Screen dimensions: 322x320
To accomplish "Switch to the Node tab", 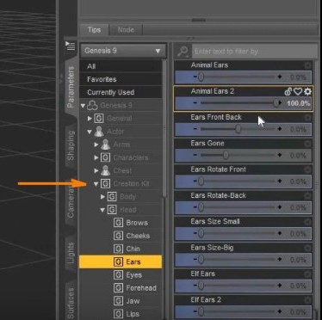I will [126, 30].
